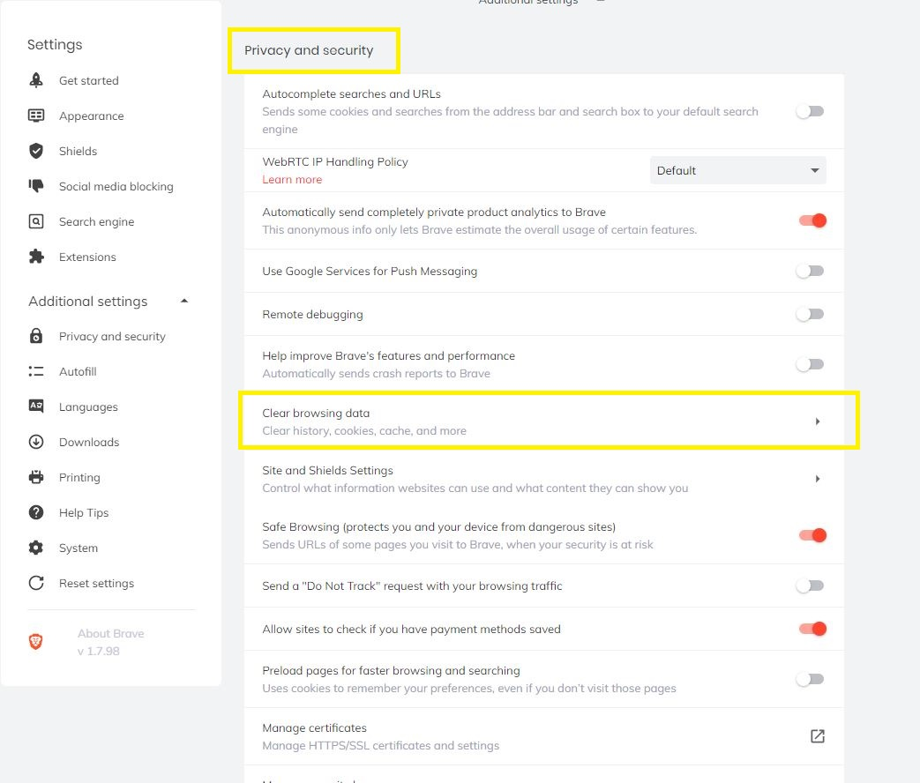This screenshot has width=920, height=783.
Task: Click the Privacy and security lock icon
Action: point(36,336)
